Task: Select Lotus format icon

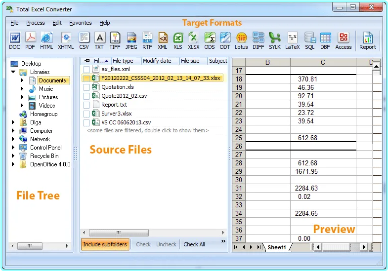Action: coord(241,41)
